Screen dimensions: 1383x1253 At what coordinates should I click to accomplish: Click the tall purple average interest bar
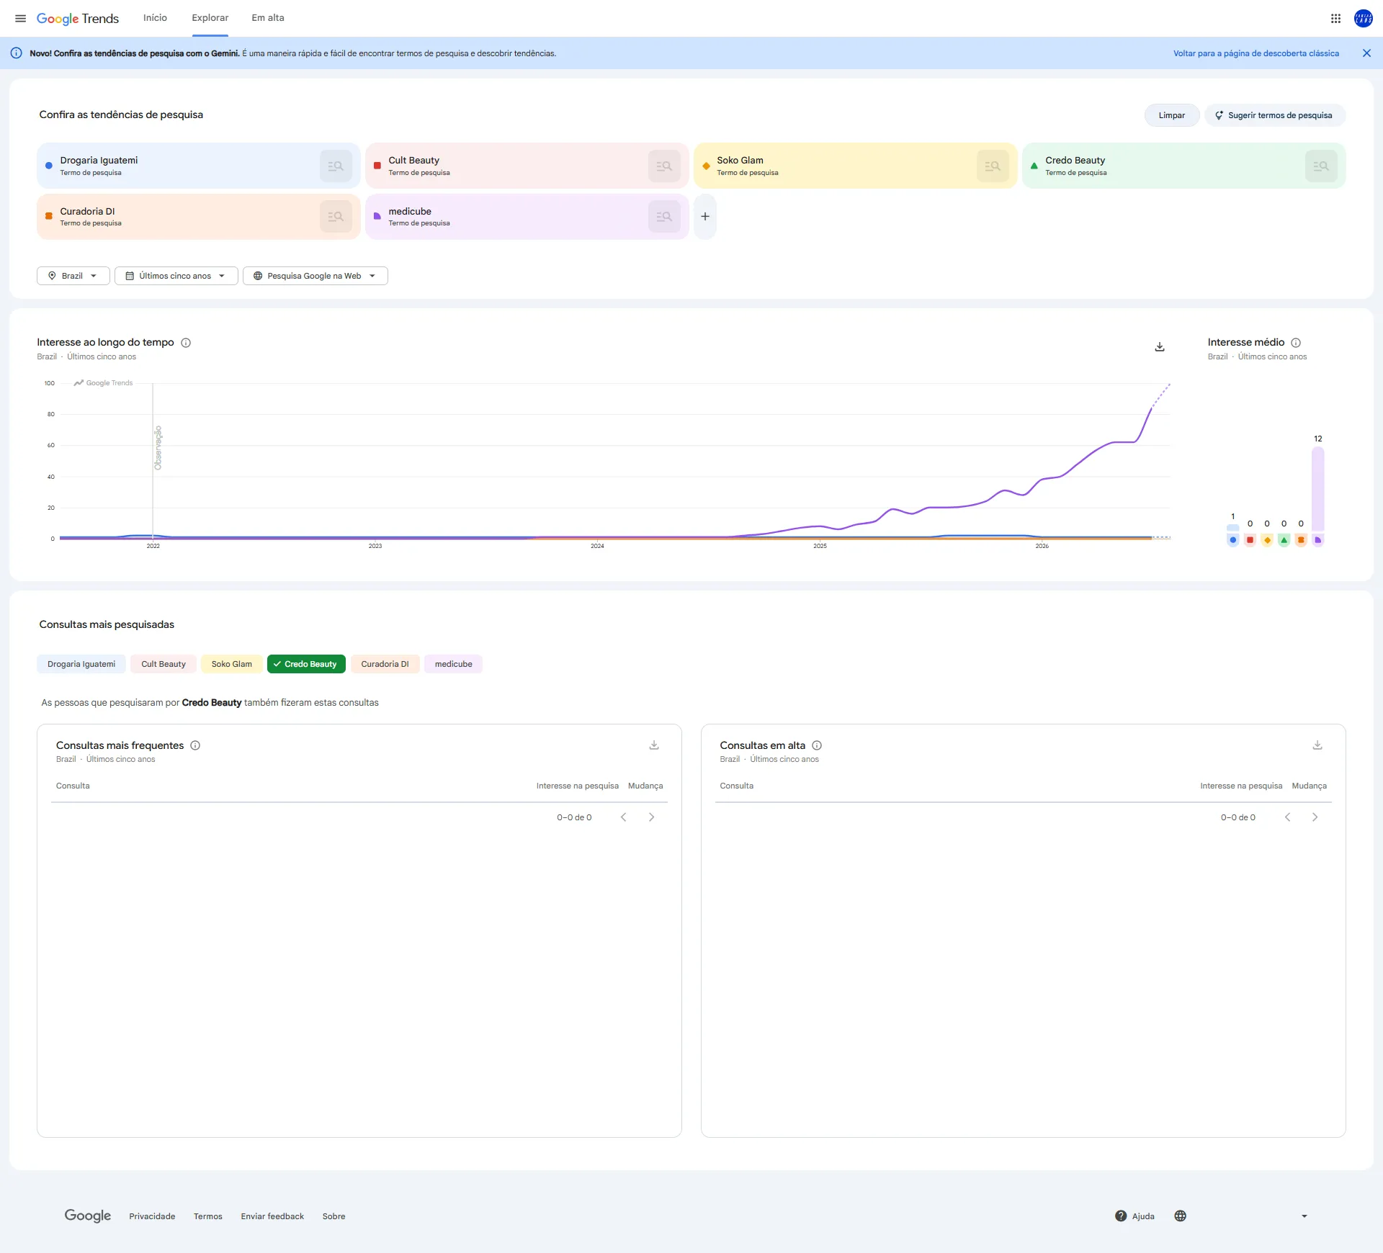coord(1318,489)
